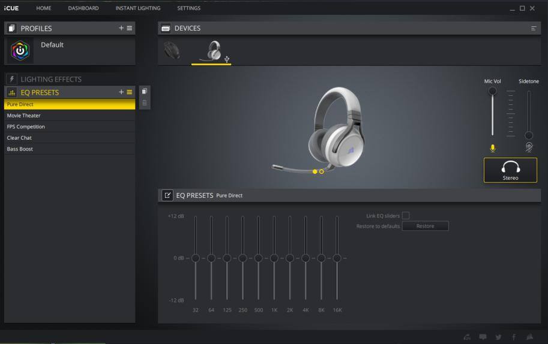Click the 1K frequency EQ slider handle
The height and width of the screenshot is (344, 548).
tap(274, 258)
